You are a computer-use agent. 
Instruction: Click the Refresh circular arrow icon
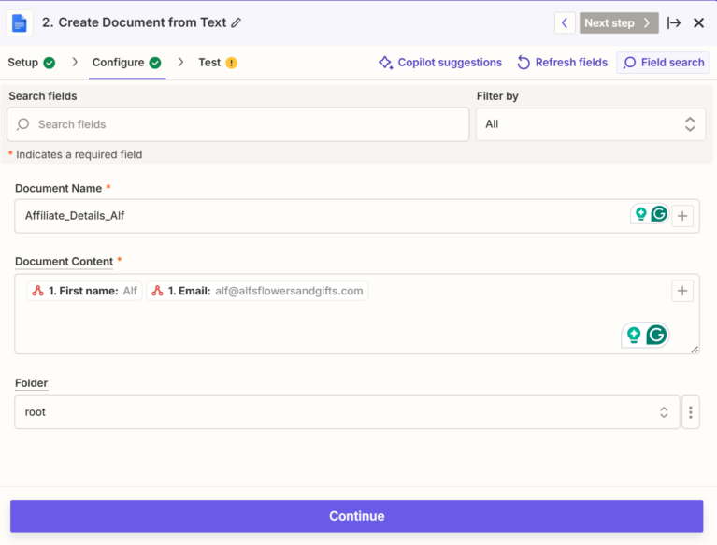tap(523, 63)
